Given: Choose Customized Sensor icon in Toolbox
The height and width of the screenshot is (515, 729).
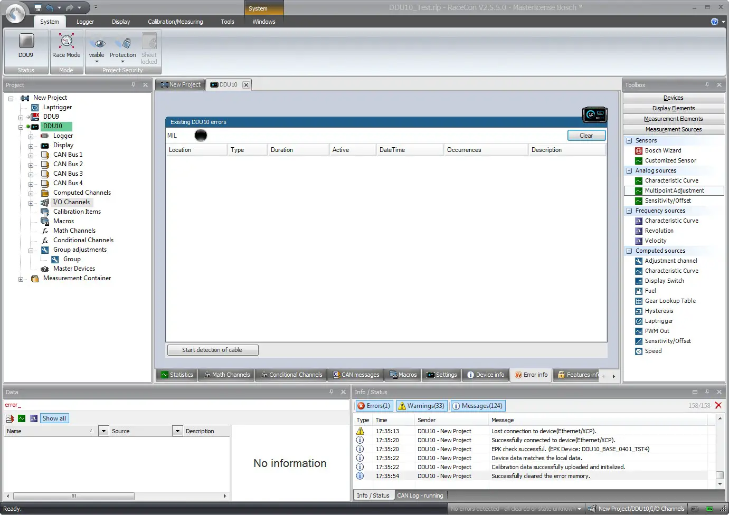Looking at the screenshot, I should pos(639,161).
